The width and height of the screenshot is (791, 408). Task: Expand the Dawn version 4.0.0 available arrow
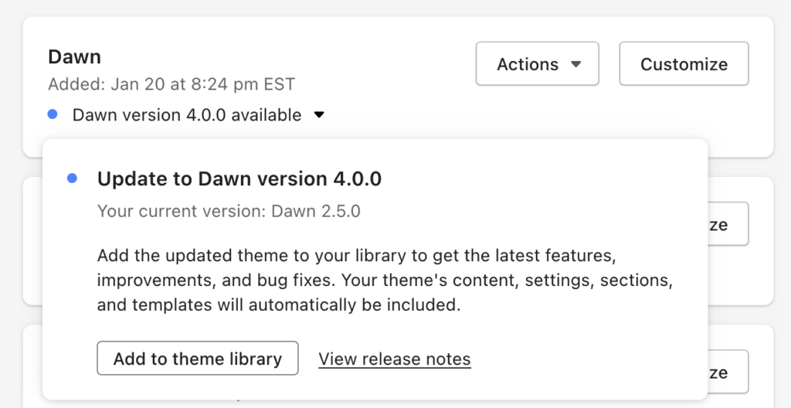click(319, 115)
